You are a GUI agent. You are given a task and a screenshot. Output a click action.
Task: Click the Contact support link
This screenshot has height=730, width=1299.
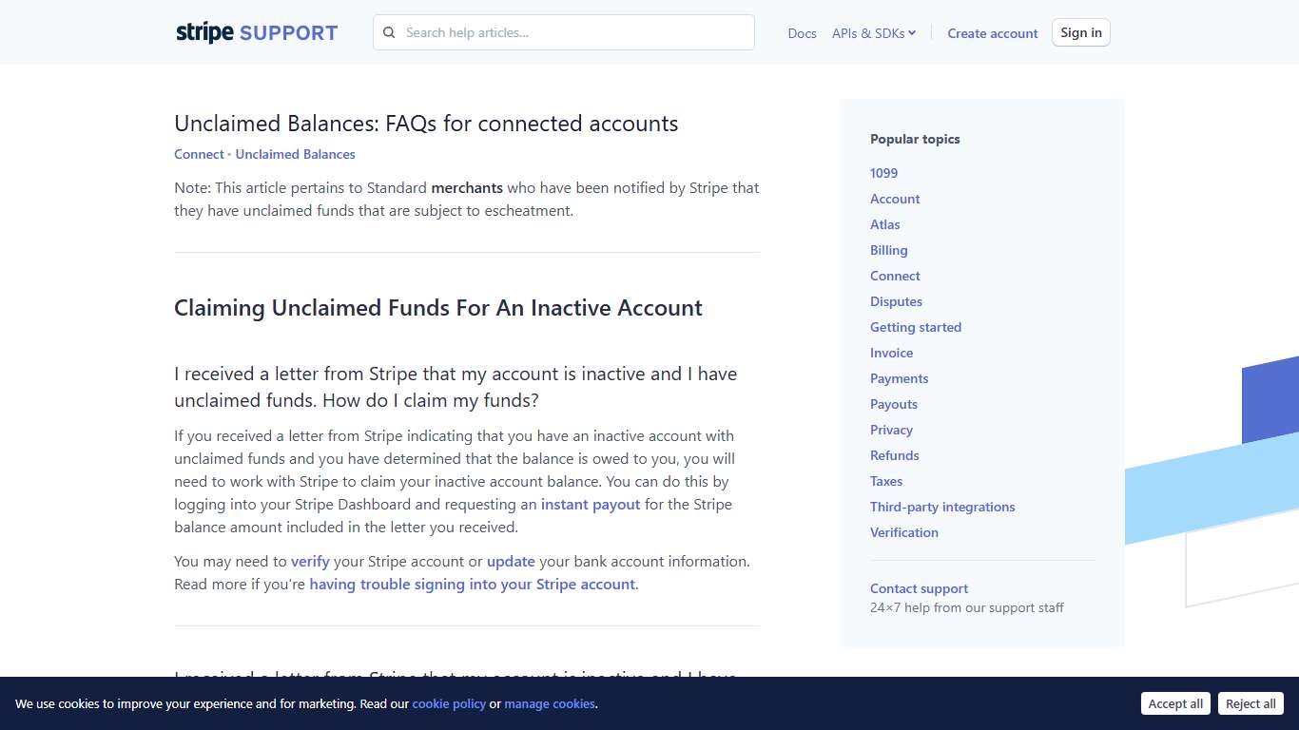tap(919, 588)
